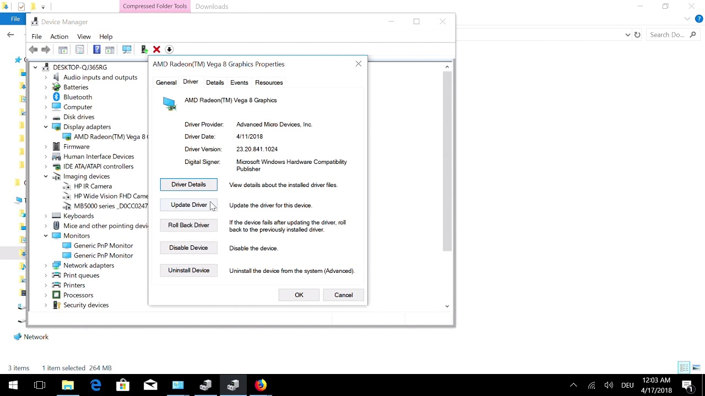Click the Uninstall Device button

(188, 271)
